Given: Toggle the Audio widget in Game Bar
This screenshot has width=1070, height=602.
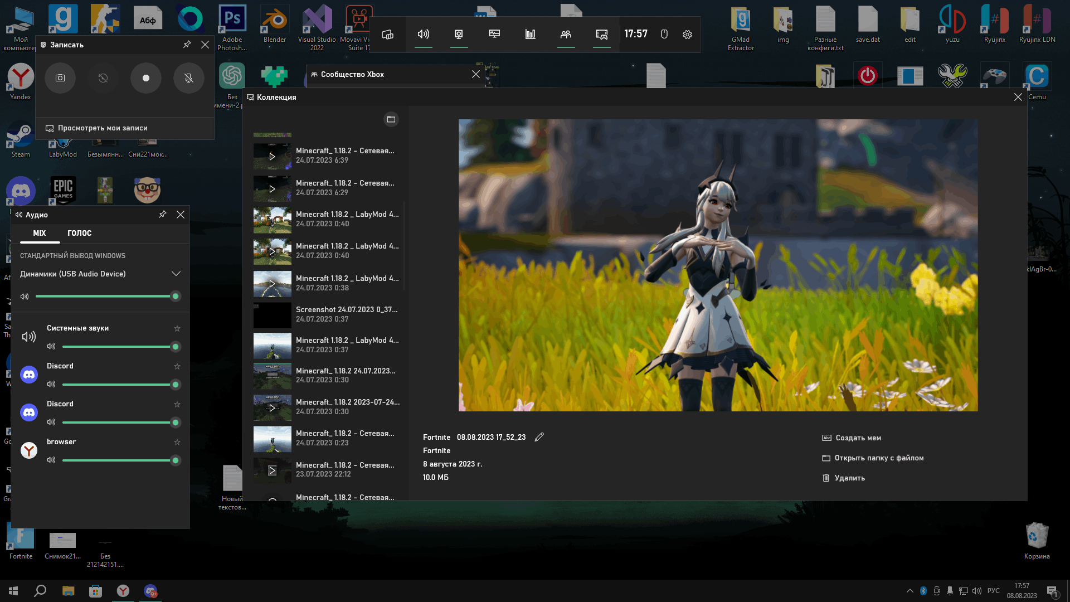Looking at the screenshot, I should [x=424, y=35].
